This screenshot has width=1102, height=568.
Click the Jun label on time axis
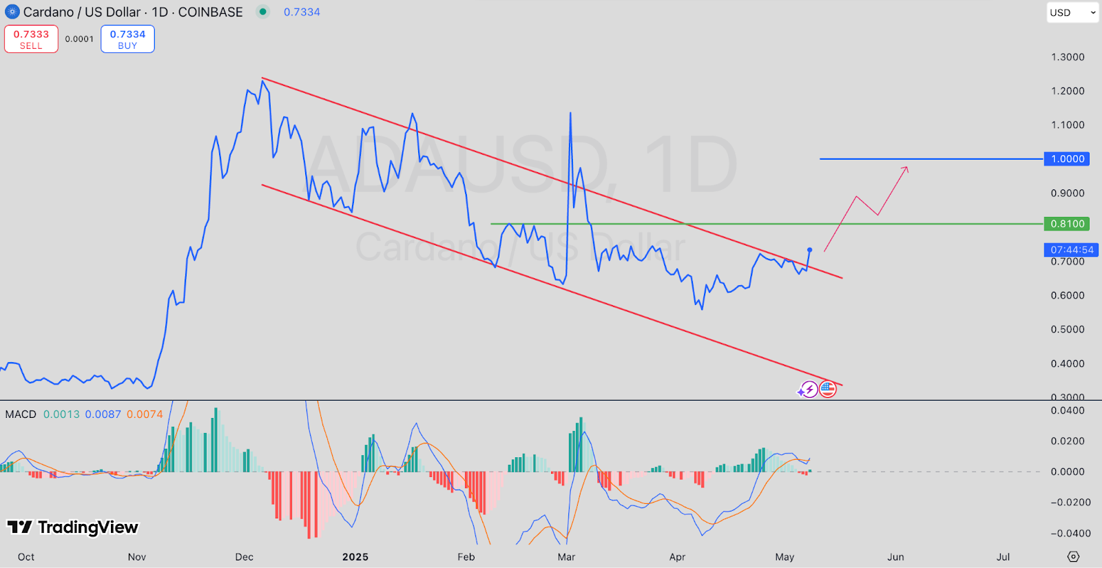895,557
